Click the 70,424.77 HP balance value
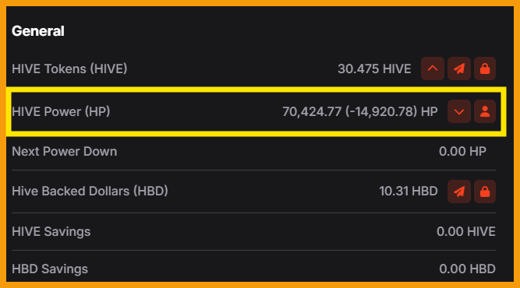This screenshot has height=288, width=520. tap(360, 111)
